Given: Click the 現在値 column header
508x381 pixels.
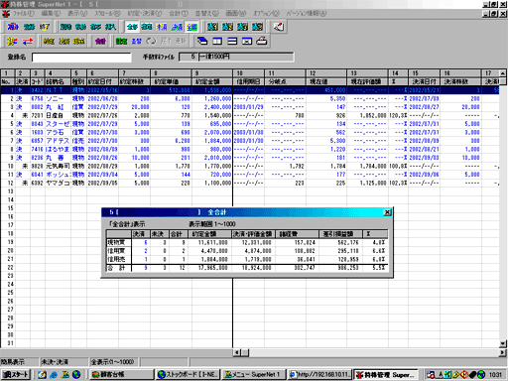Looking at the screenshot, I should [x=326, y=81].
